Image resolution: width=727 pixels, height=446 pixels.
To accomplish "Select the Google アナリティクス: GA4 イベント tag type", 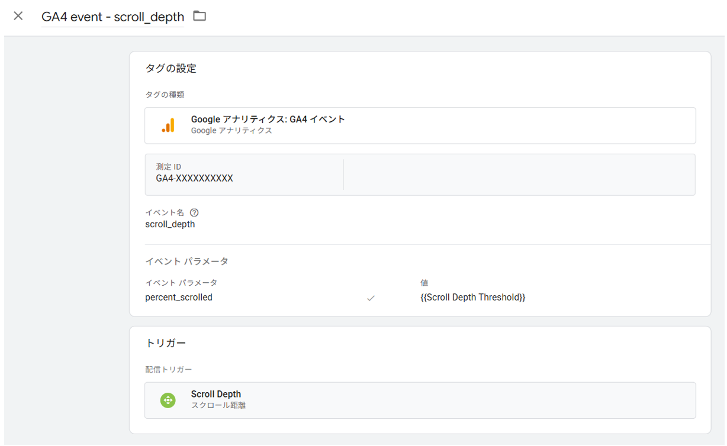I will pyautogui.click(x=268, y=119).
